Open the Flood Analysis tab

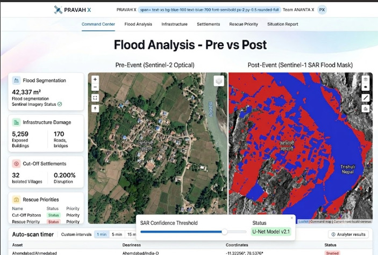[138, 24]
